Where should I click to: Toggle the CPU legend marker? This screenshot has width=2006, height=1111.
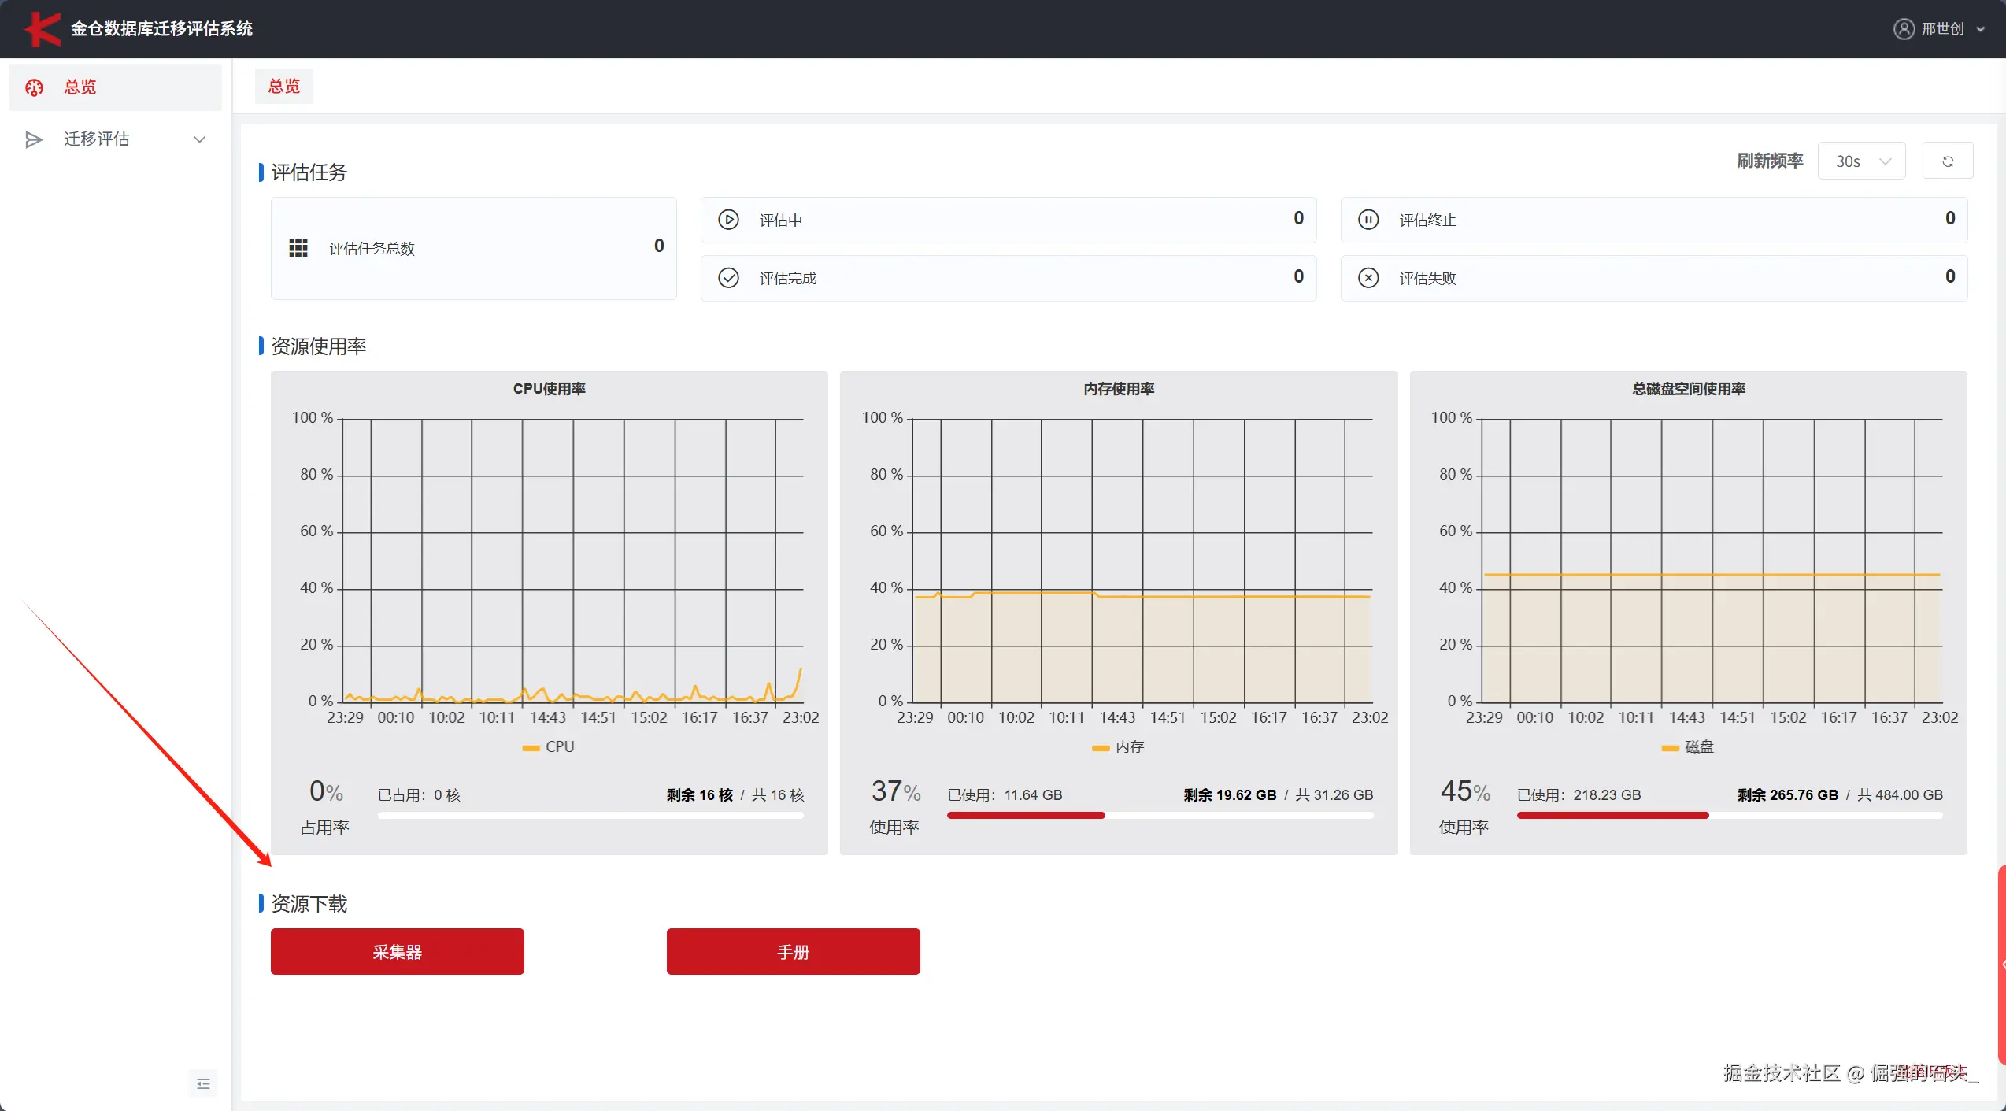coord(531,747)
